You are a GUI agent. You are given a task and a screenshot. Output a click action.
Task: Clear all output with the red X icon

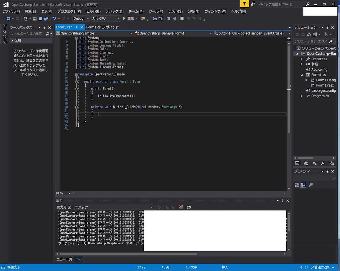click(181, 207)
